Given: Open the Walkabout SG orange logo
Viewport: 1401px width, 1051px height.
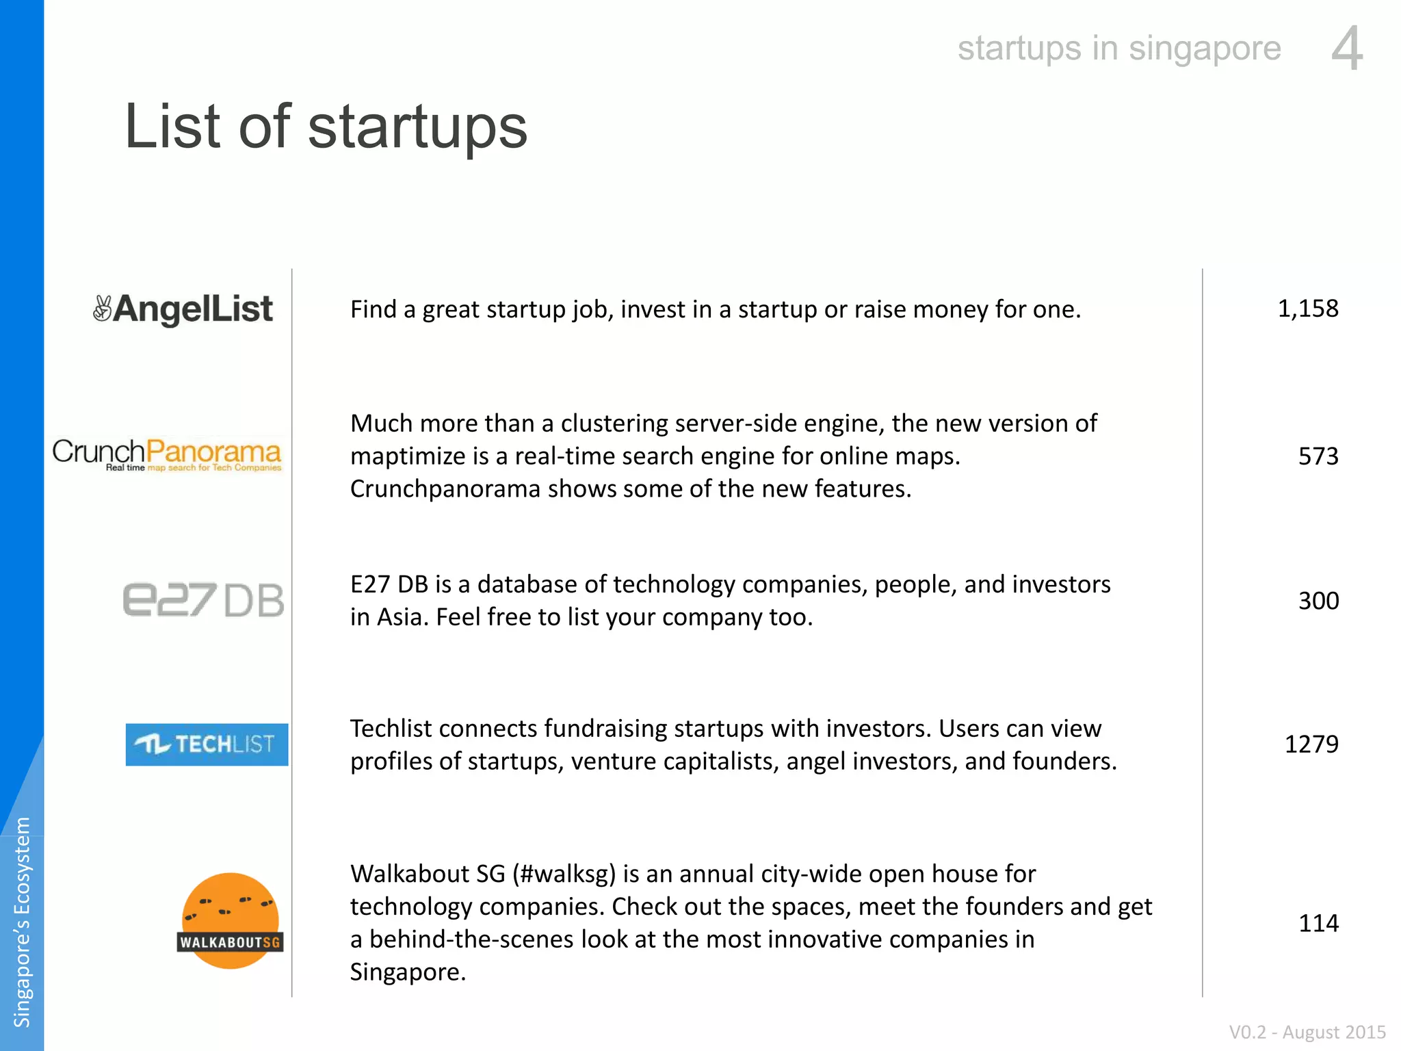Looking at the screenshot, I should 230,921.
